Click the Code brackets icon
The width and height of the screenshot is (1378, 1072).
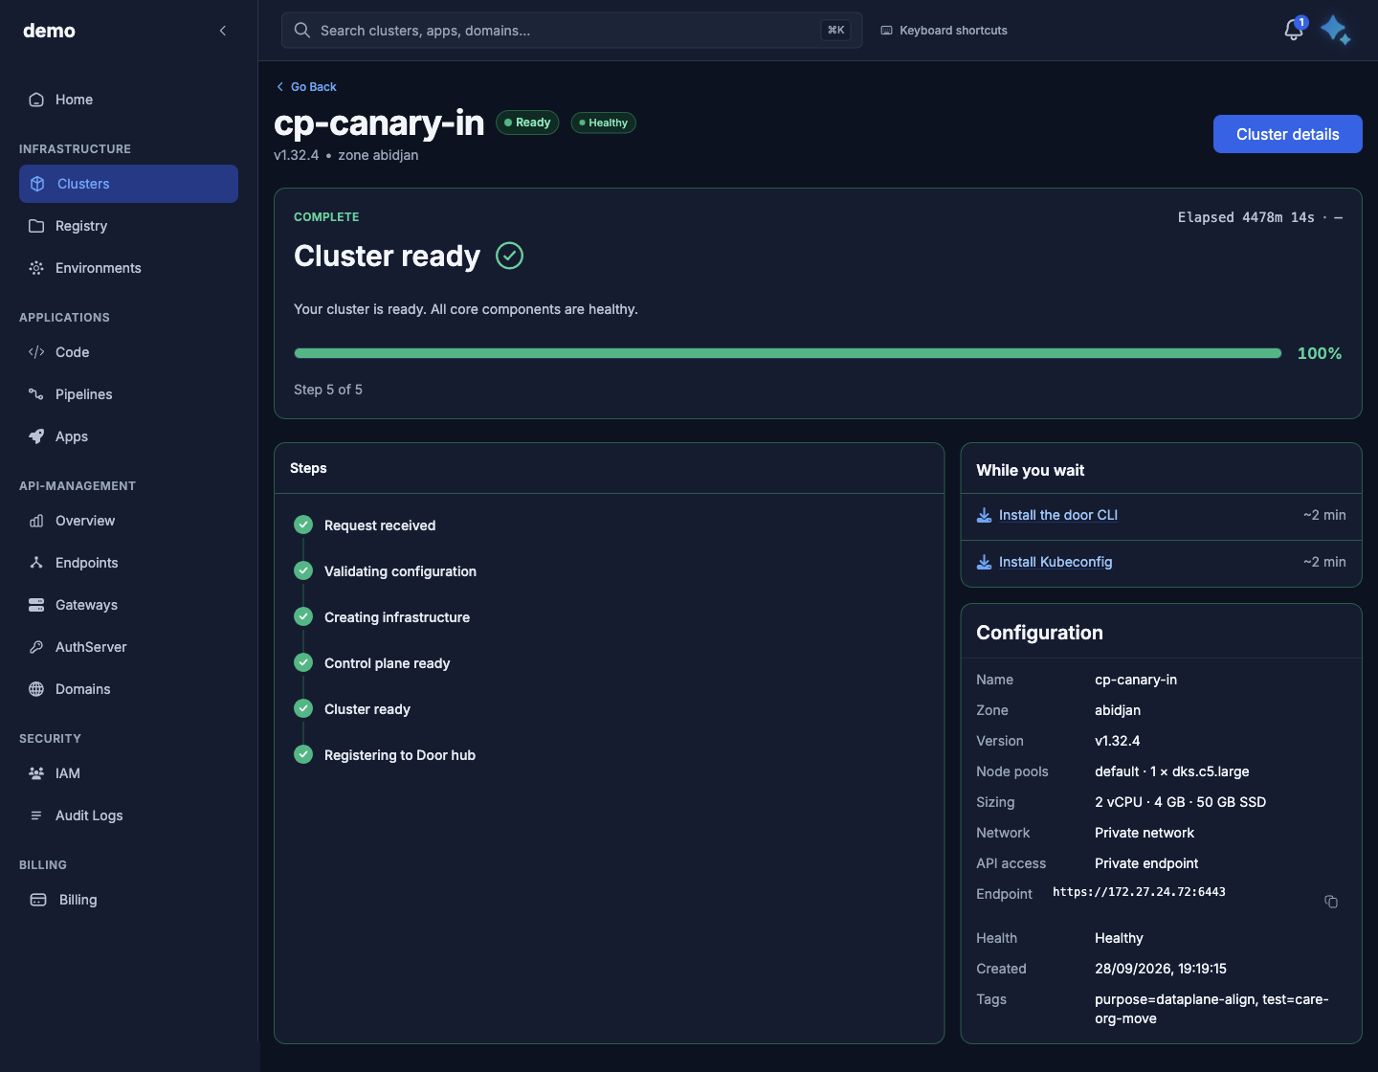click(36, 352)
